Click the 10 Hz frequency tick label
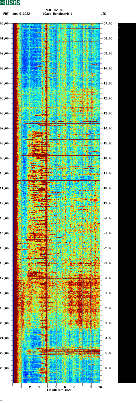The image size is (138, 403). coord(100,388)
